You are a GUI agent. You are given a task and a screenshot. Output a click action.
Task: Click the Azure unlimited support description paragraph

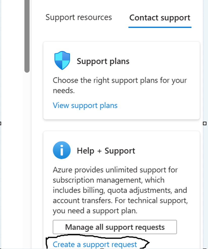pyautogui.click(x=120, y=190)
